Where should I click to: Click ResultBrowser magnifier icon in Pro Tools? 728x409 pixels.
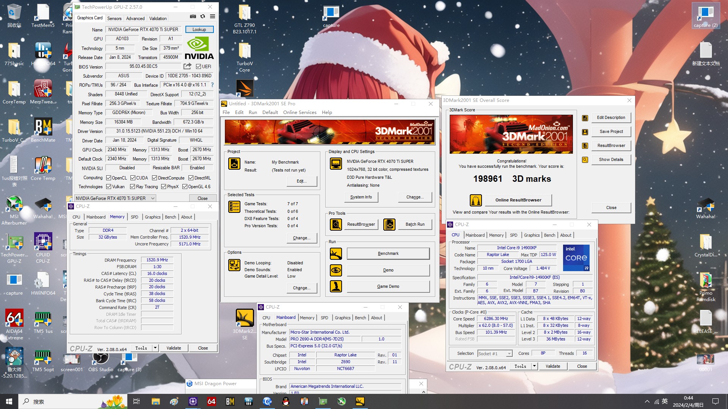coord(336,224)
